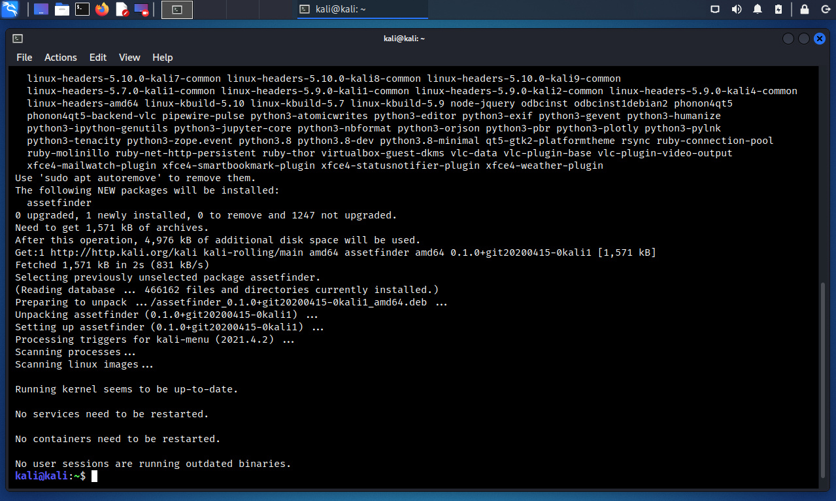Show notifications via the bell icon
This screenshot has height=501, width=836.
tap(758, 9)
